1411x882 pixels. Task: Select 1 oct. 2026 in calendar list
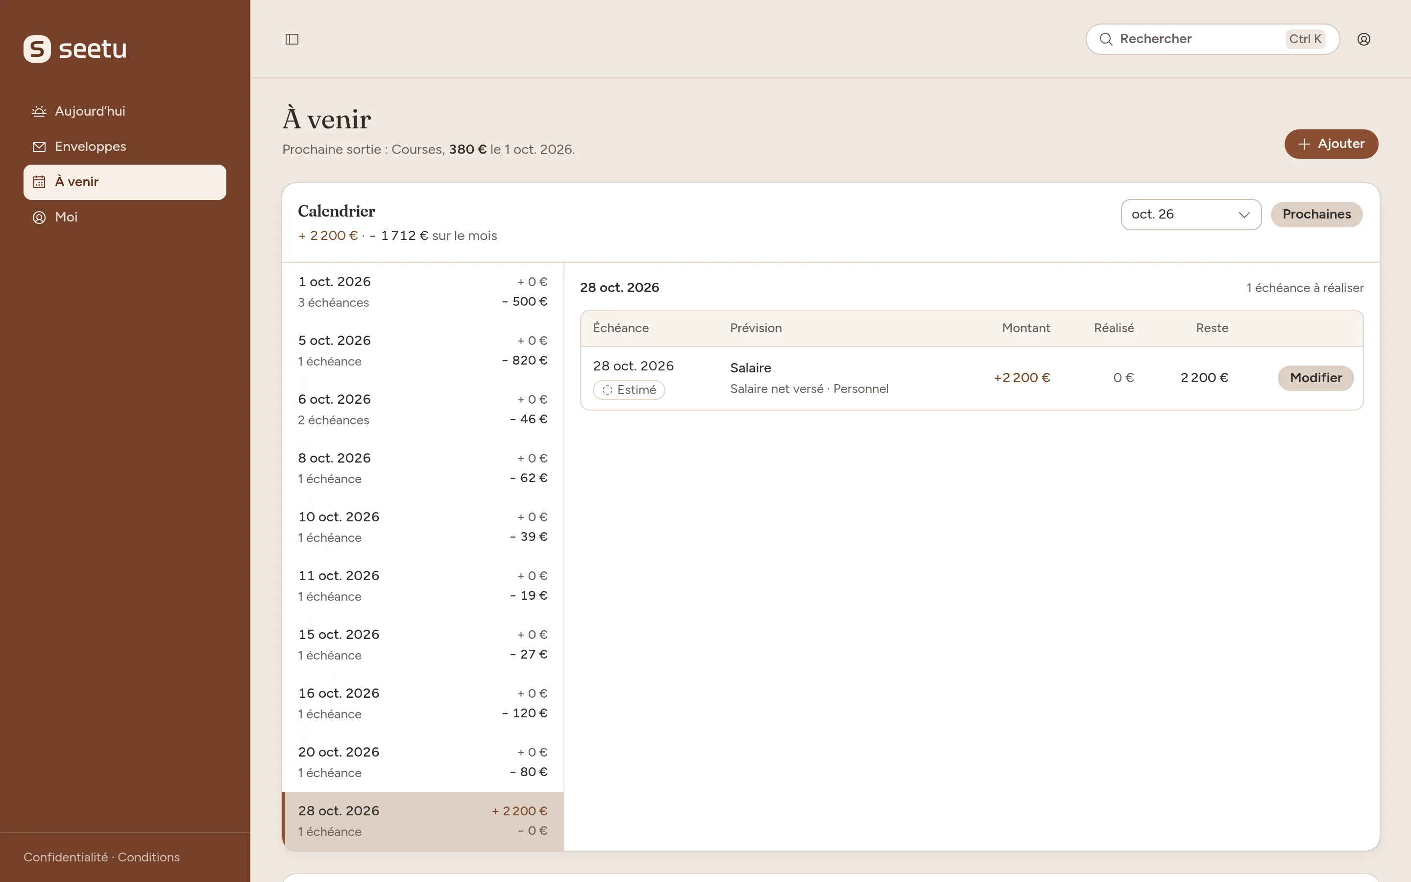tap(423, 292)
